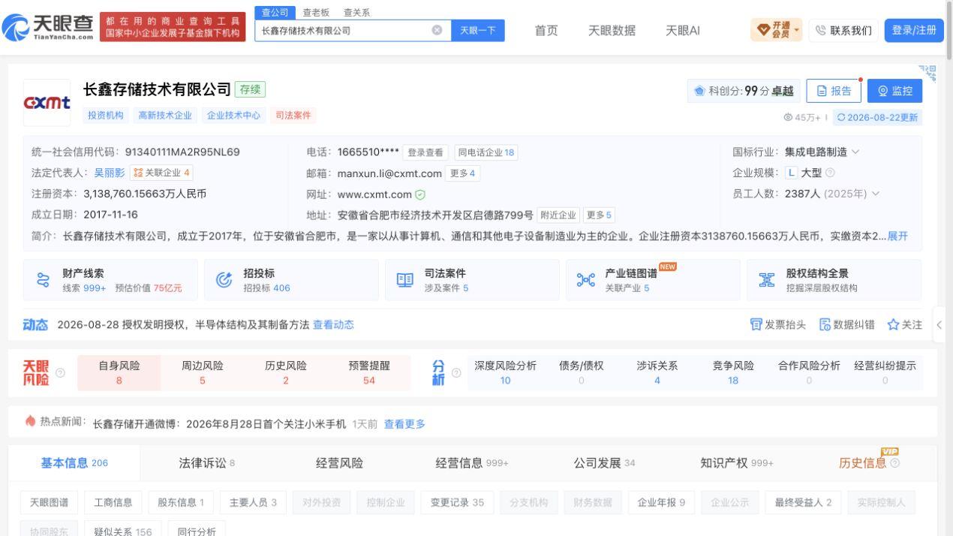Click 登录查看 next to the phone number

[425, 152]
